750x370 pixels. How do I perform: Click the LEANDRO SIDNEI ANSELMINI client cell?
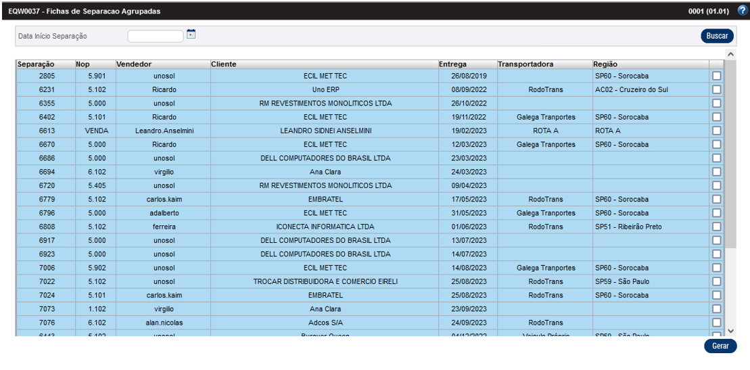[x=325, y=131]
